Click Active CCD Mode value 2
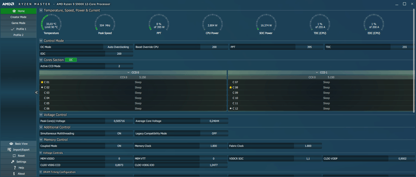Image resolution: width=416 pixels, height=177 pixels. point(119,66)
